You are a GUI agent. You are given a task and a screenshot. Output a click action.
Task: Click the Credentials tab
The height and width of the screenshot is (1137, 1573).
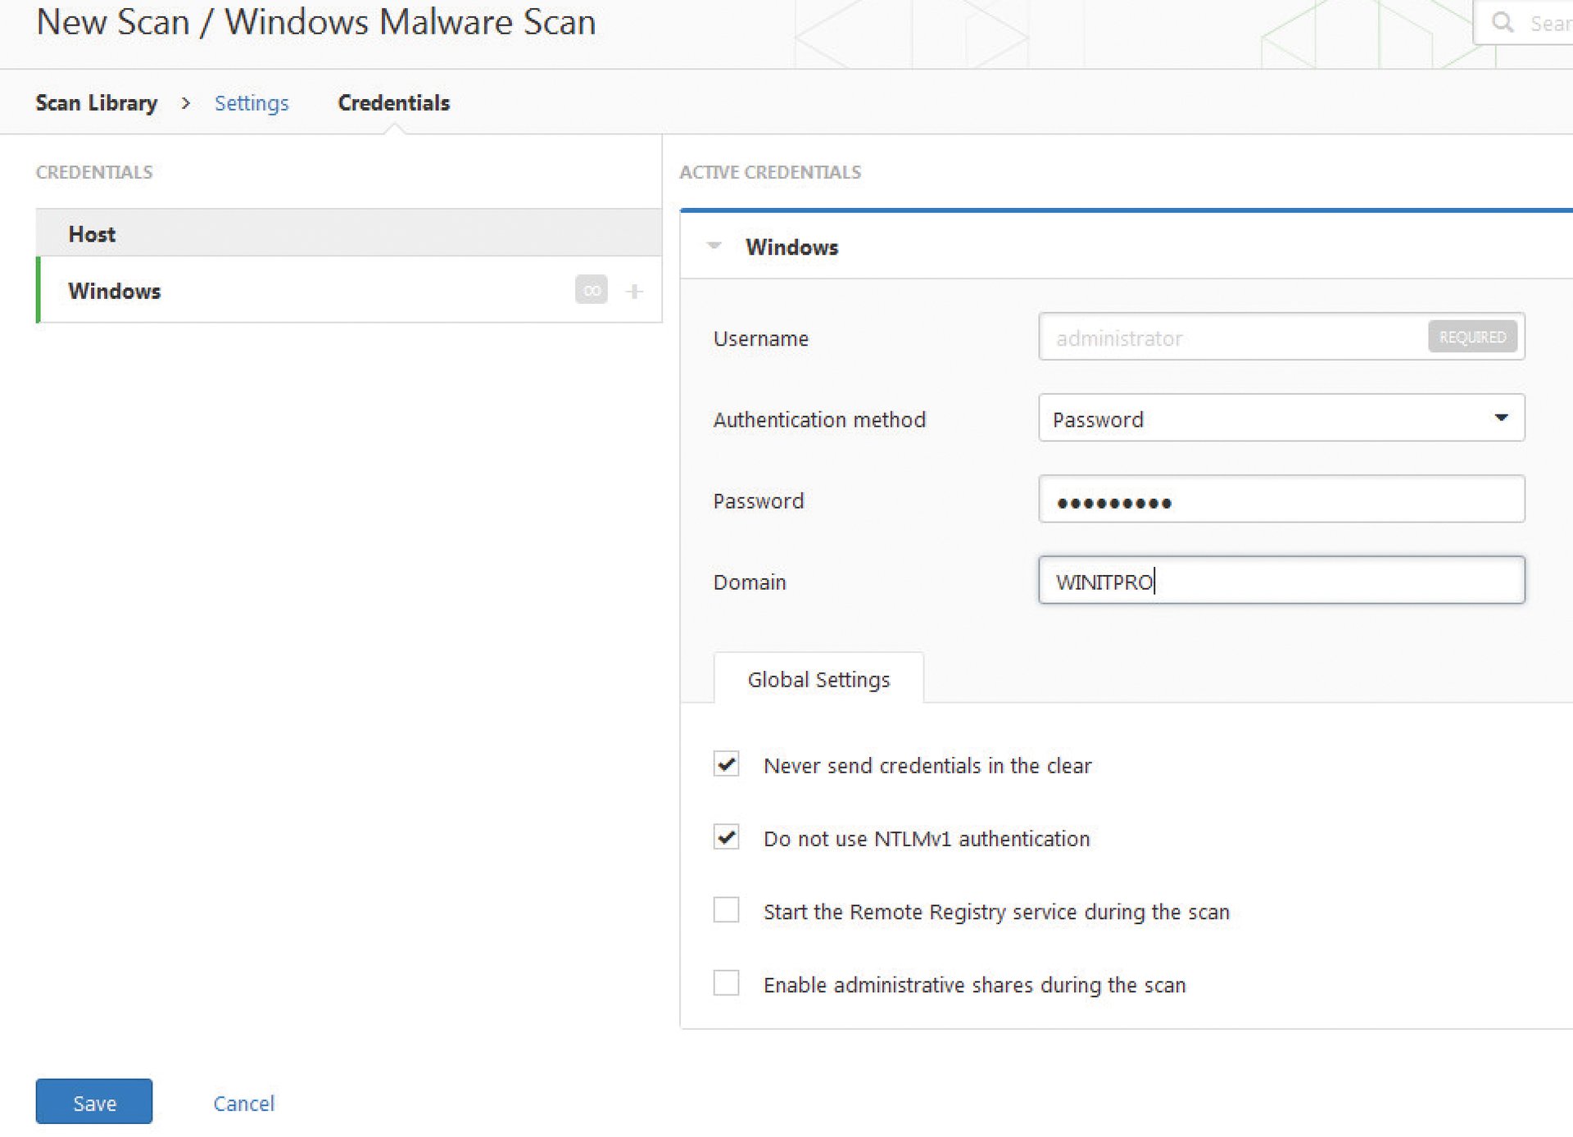pos(393,103)
